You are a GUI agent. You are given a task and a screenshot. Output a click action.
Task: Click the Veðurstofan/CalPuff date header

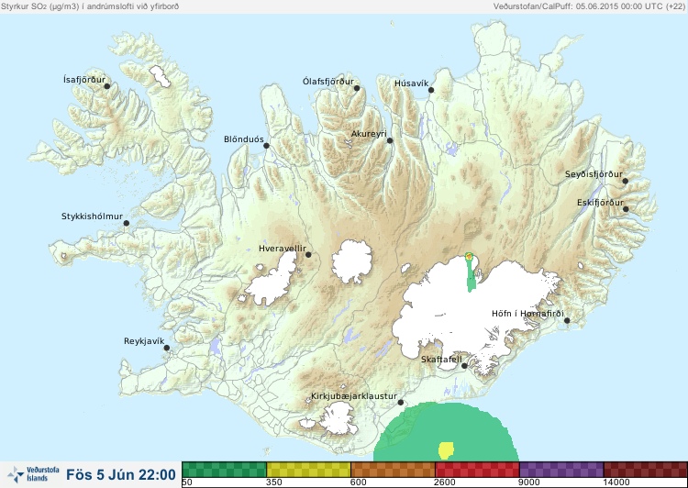point(589,6)
